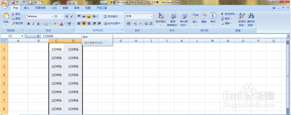The image size is (291, 115).
Task: Toggle center horizontal alignment
Action: pyautogui.click(x=84, y=24)
